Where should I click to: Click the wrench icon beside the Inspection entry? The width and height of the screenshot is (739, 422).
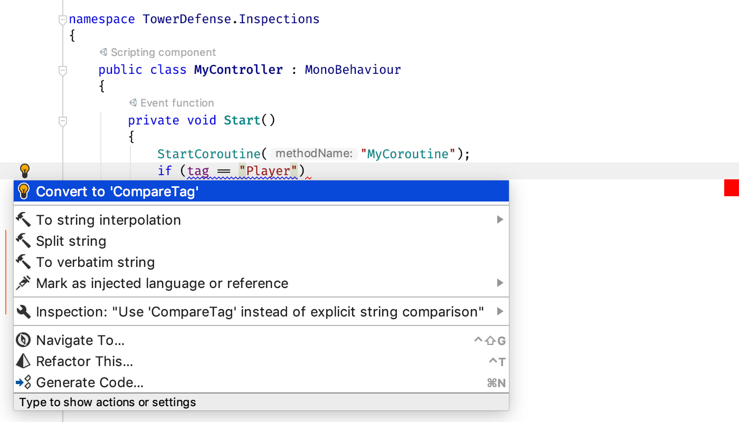pos(23,312)
